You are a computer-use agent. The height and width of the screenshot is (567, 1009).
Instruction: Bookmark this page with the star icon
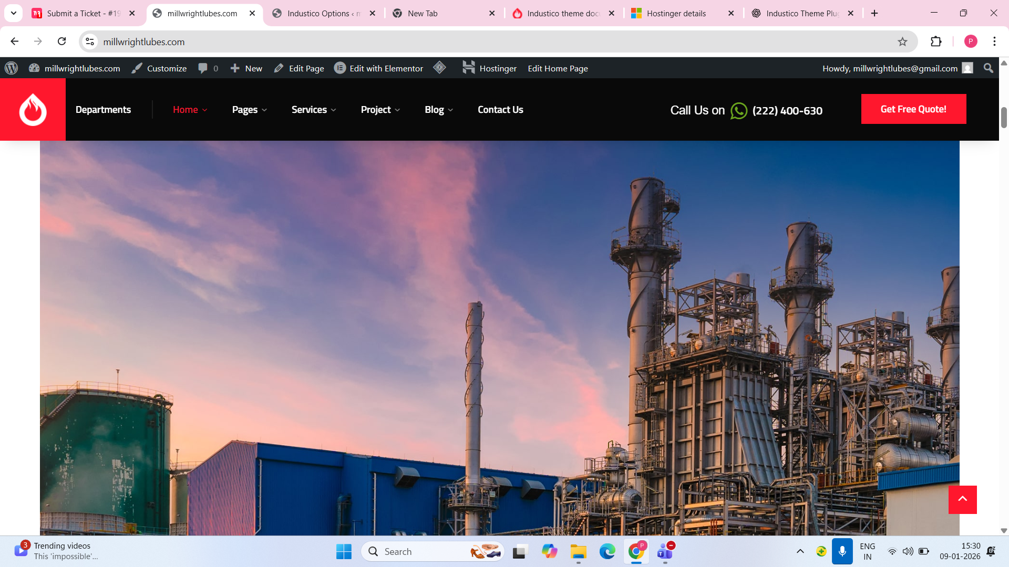coord(902,42)
